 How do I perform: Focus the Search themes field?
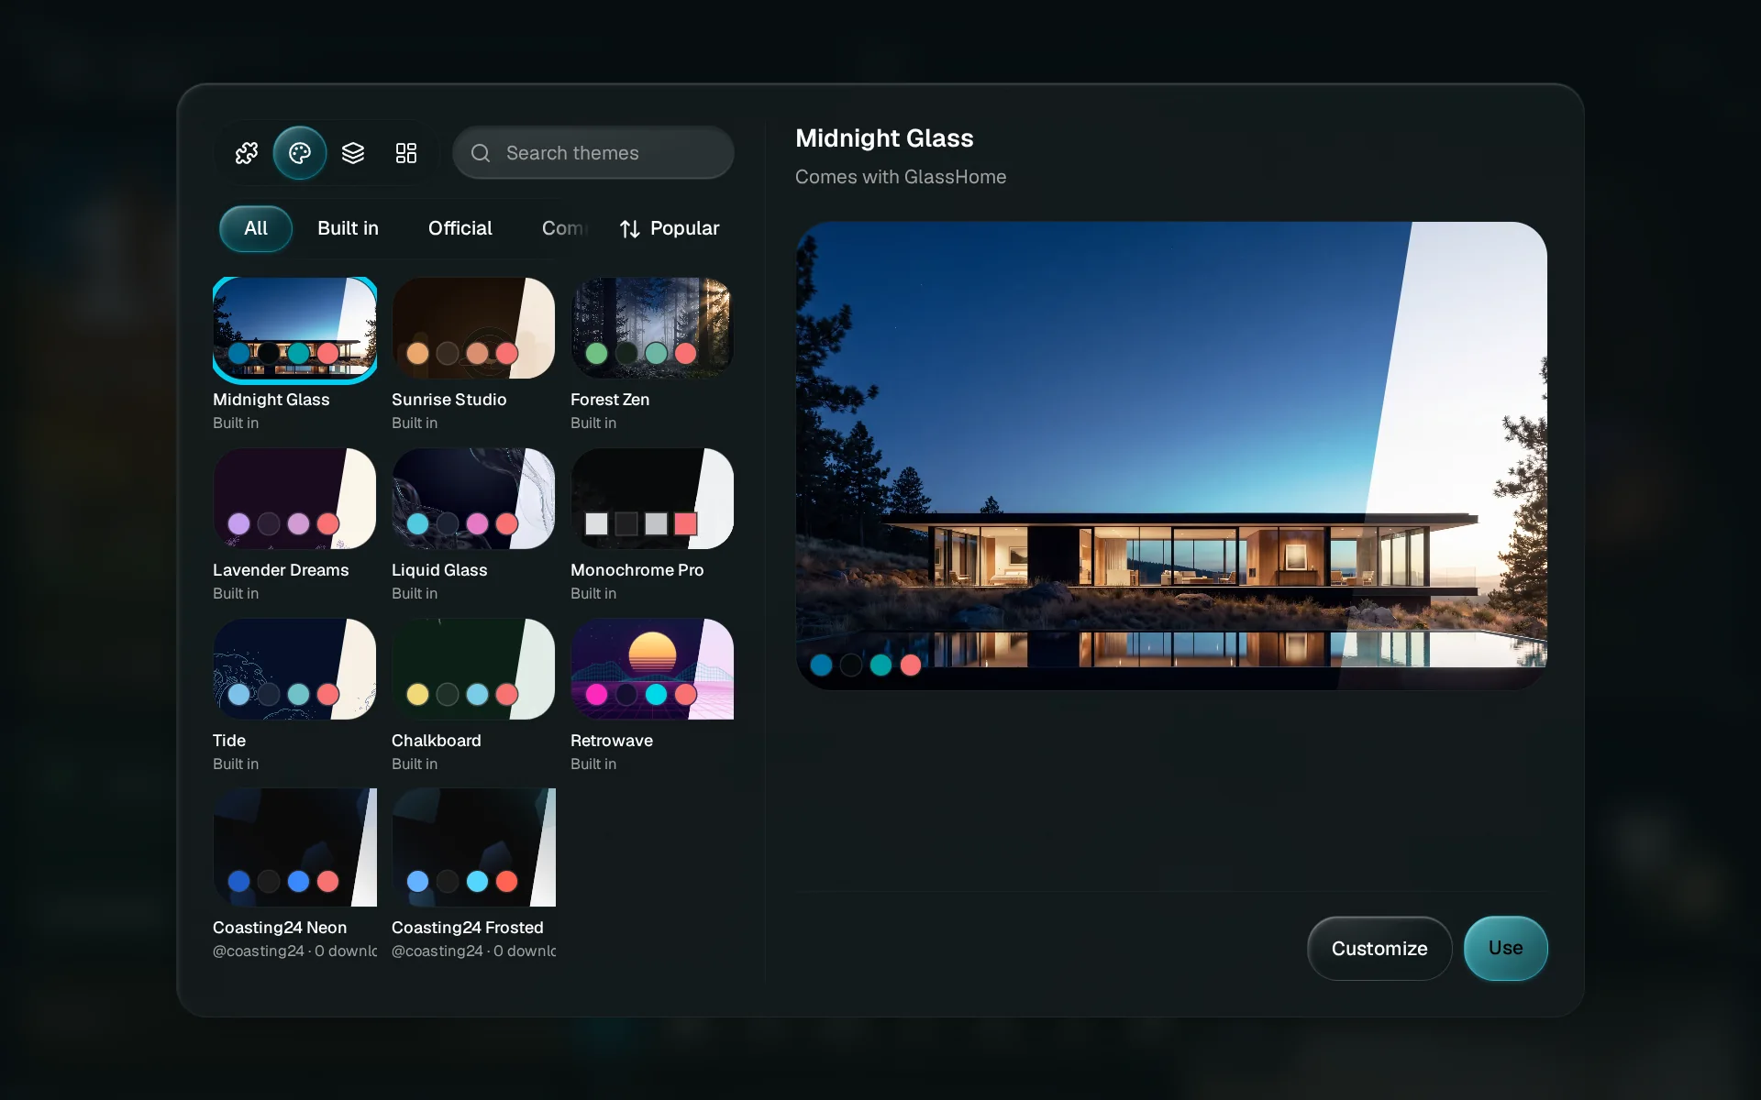pyautogui.click(x=593, y=153)
